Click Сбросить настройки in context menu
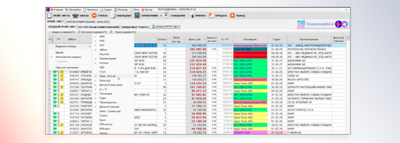The height and width of the screenshot is (143, 400). tap(67, 67)
